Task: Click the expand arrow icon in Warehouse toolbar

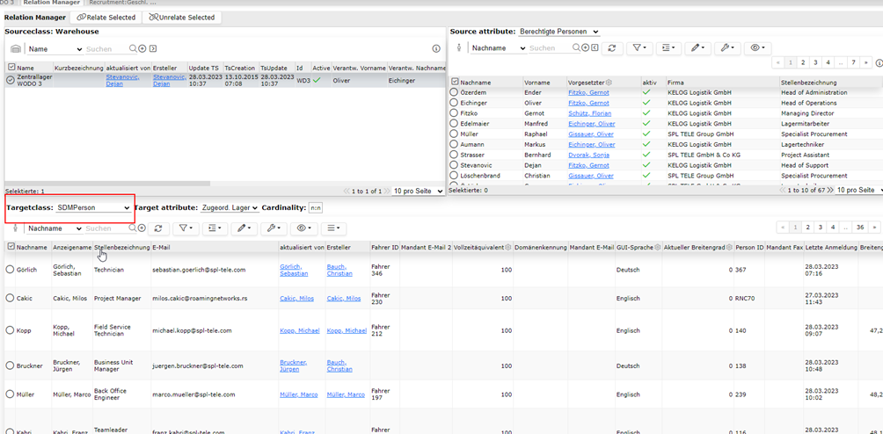Action: tap(153, 49)
